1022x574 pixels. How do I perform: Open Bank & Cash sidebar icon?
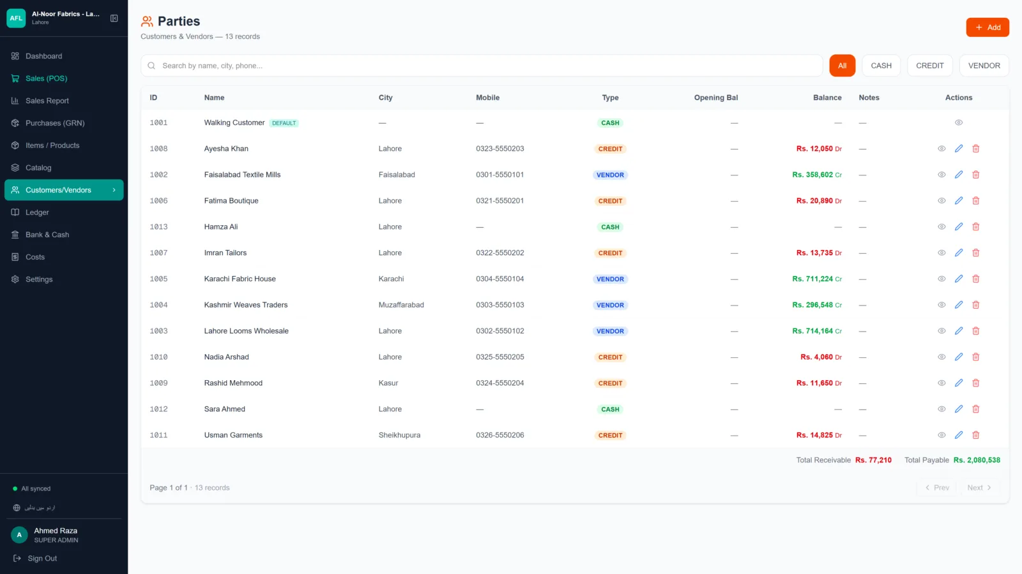(15, 235)
